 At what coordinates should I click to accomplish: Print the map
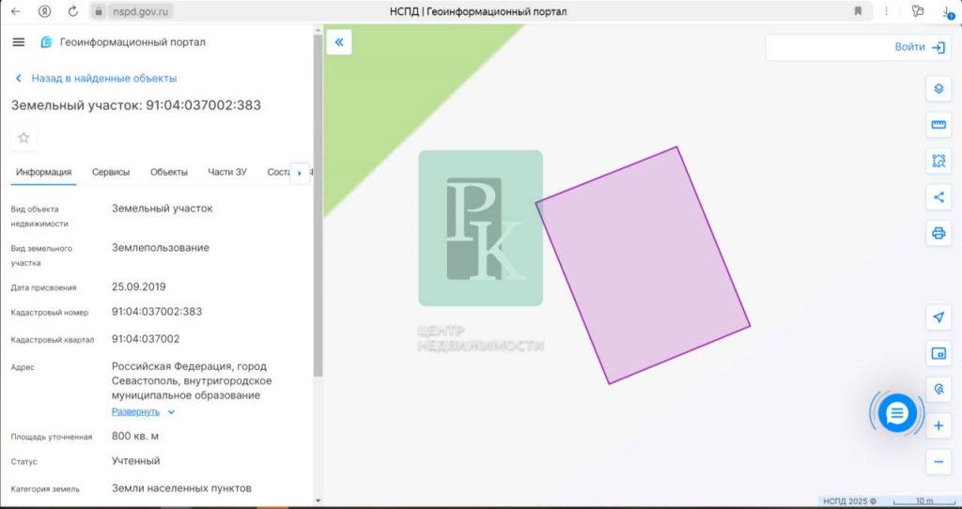[x=939, y=233]
